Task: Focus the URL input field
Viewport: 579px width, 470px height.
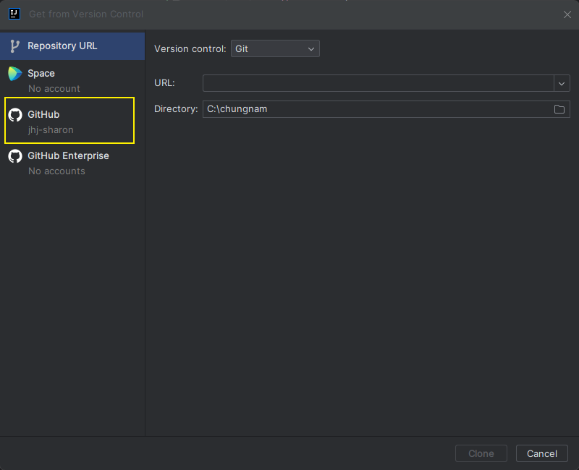Action: coord(378,83)
